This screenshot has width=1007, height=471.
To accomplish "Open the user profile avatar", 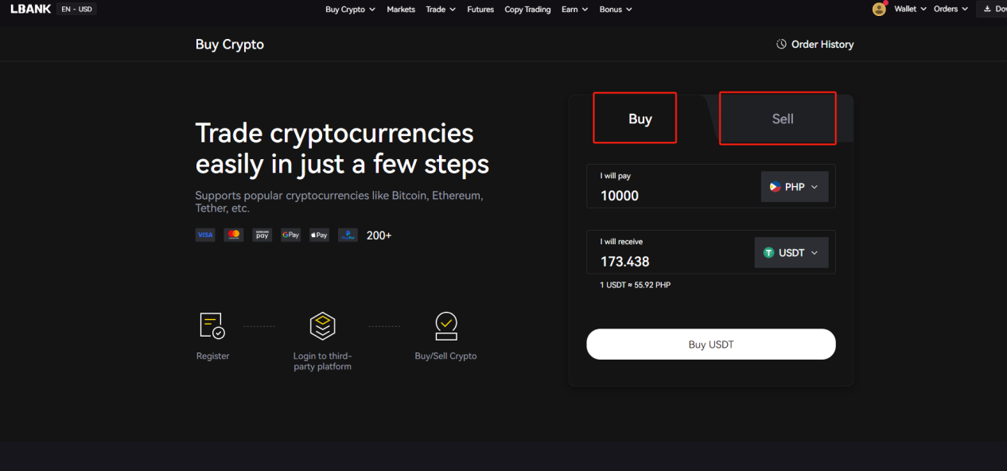I will pos(879,10).
